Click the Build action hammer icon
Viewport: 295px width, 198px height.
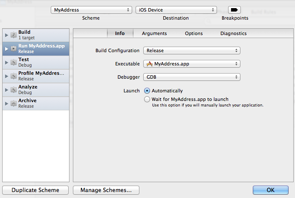(x=14, y=35)
